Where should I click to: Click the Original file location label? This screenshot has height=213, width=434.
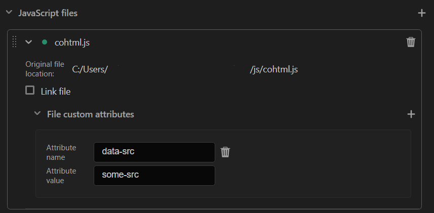coord(45,69)
